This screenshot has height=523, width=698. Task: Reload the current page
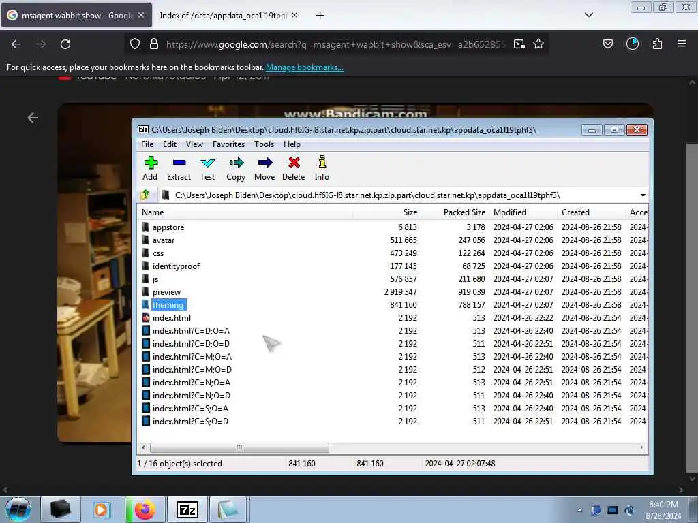click(65, 44)
